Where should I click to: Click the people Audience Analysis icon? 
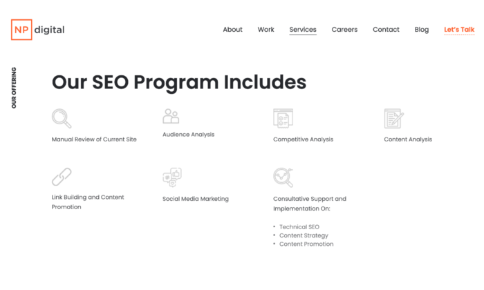tap(171, 116)
